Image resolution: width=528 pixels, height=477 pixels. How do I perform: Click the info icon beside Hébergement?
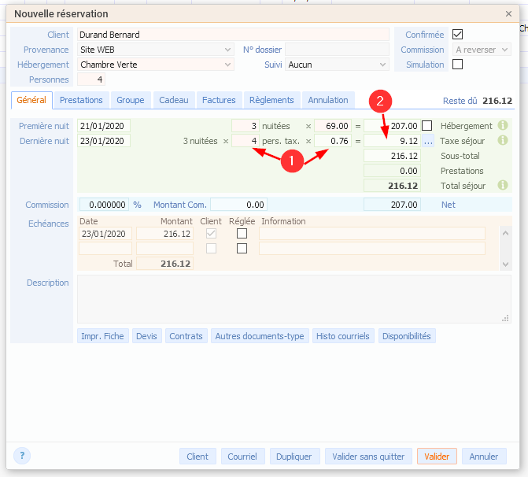[503, 126]
